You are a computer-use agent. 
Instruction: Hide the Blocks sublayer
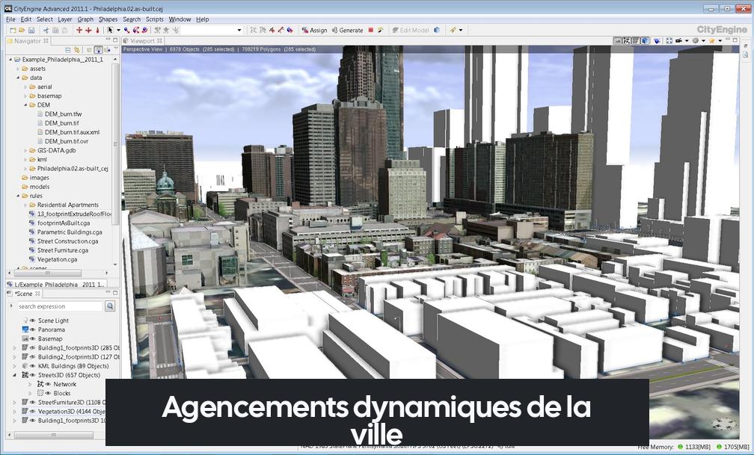click(x=48, y=394)
